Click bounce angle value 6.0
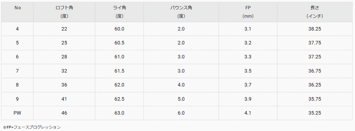The height and width of the screenshot is (131, 355). tap(181, 113)
